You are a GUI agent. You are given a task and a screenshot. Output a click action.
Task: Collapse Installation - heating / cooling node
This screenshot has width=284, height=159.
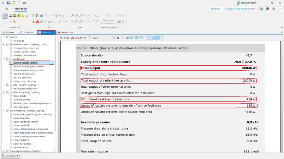point(3,92)
